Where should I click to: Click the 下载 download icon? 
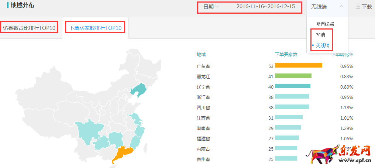[x=358, y=7]
